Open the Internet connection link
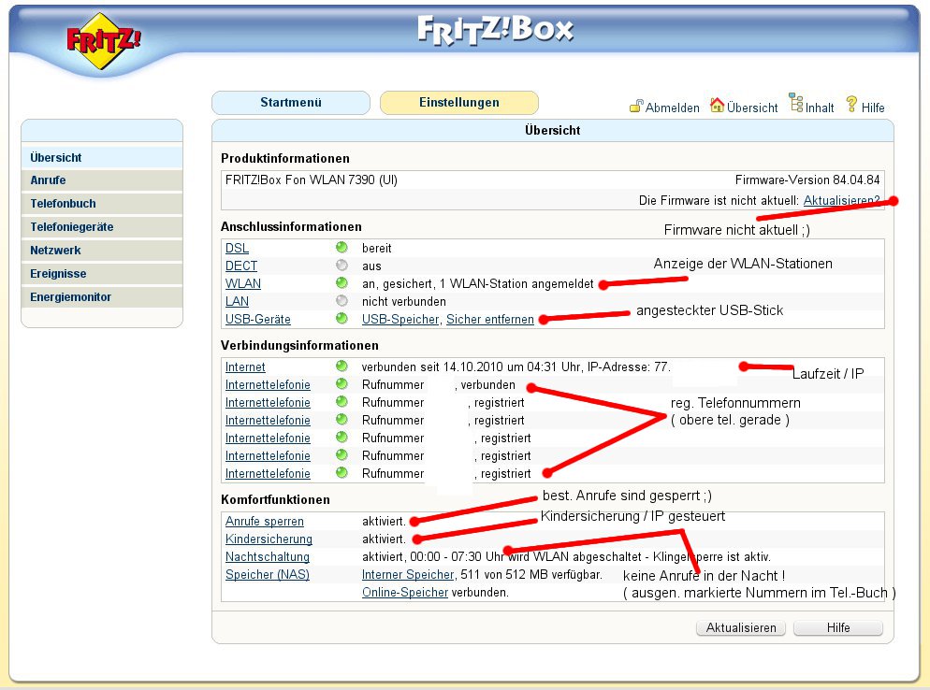 (245, 367)
